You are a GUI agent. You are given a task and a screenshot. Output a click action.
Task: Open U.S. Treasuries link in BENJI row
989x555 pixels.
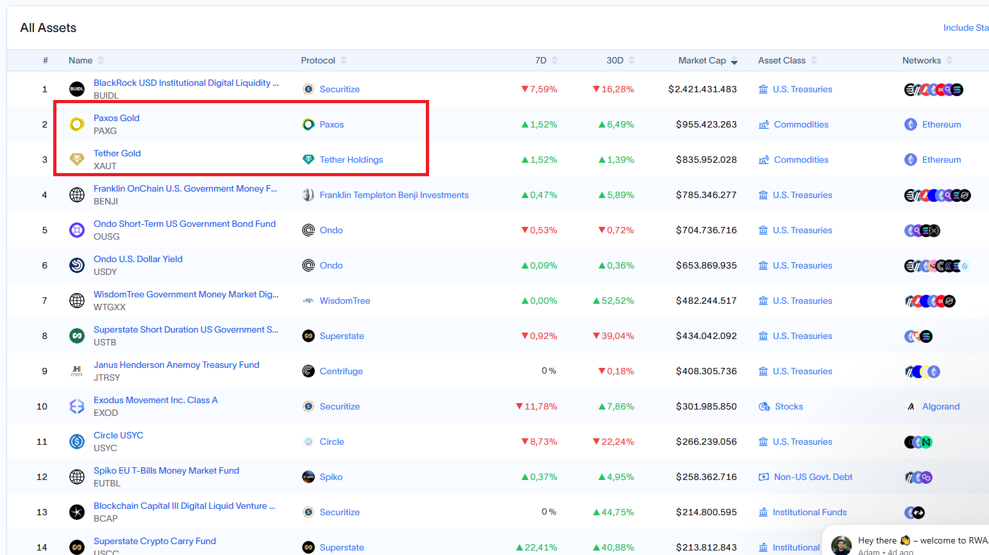click(x=802, y=195)
